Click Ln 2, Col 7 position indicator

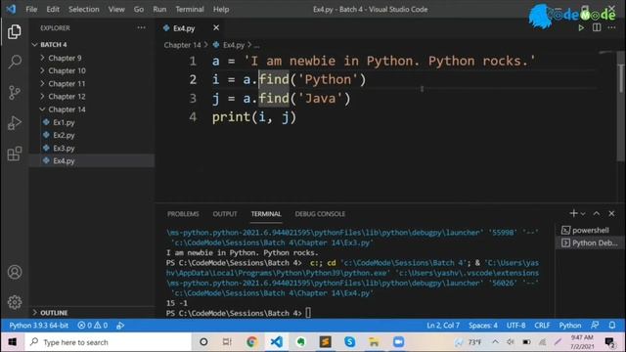click(443, 326)
